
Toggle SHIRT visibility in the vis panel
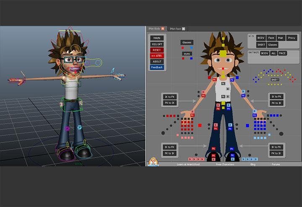(x=261, y=45)
